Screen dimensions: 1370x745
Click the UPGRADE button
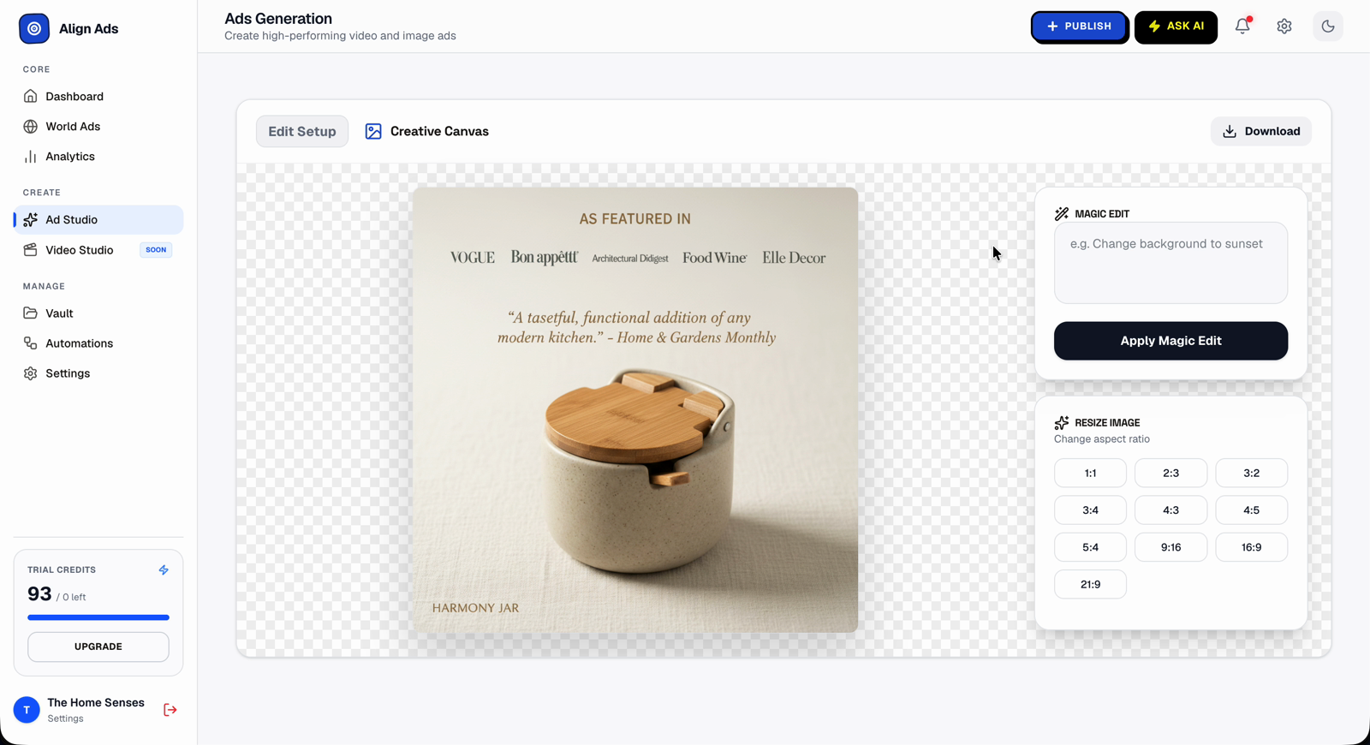pos(98,647)
